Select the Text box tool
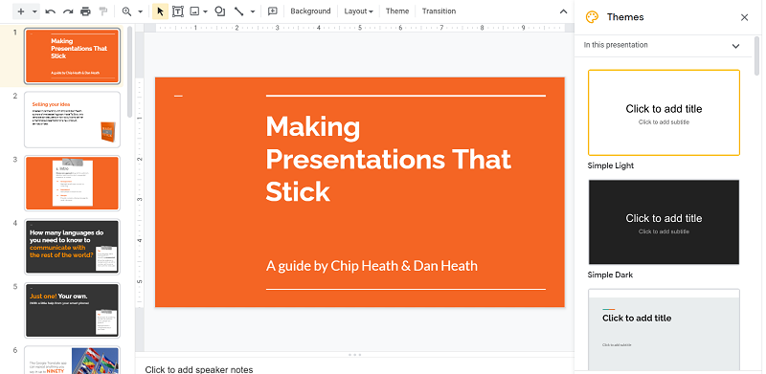Image resolution: width=766 pixels, height=374 pixels. pos(178,11)
